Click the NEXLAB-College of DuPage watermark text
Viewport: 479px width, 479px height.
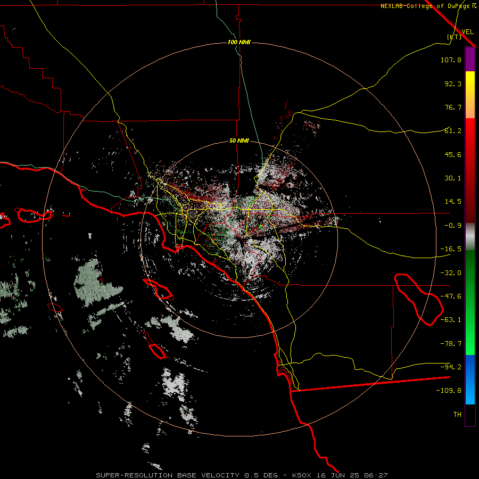[428, 6]
